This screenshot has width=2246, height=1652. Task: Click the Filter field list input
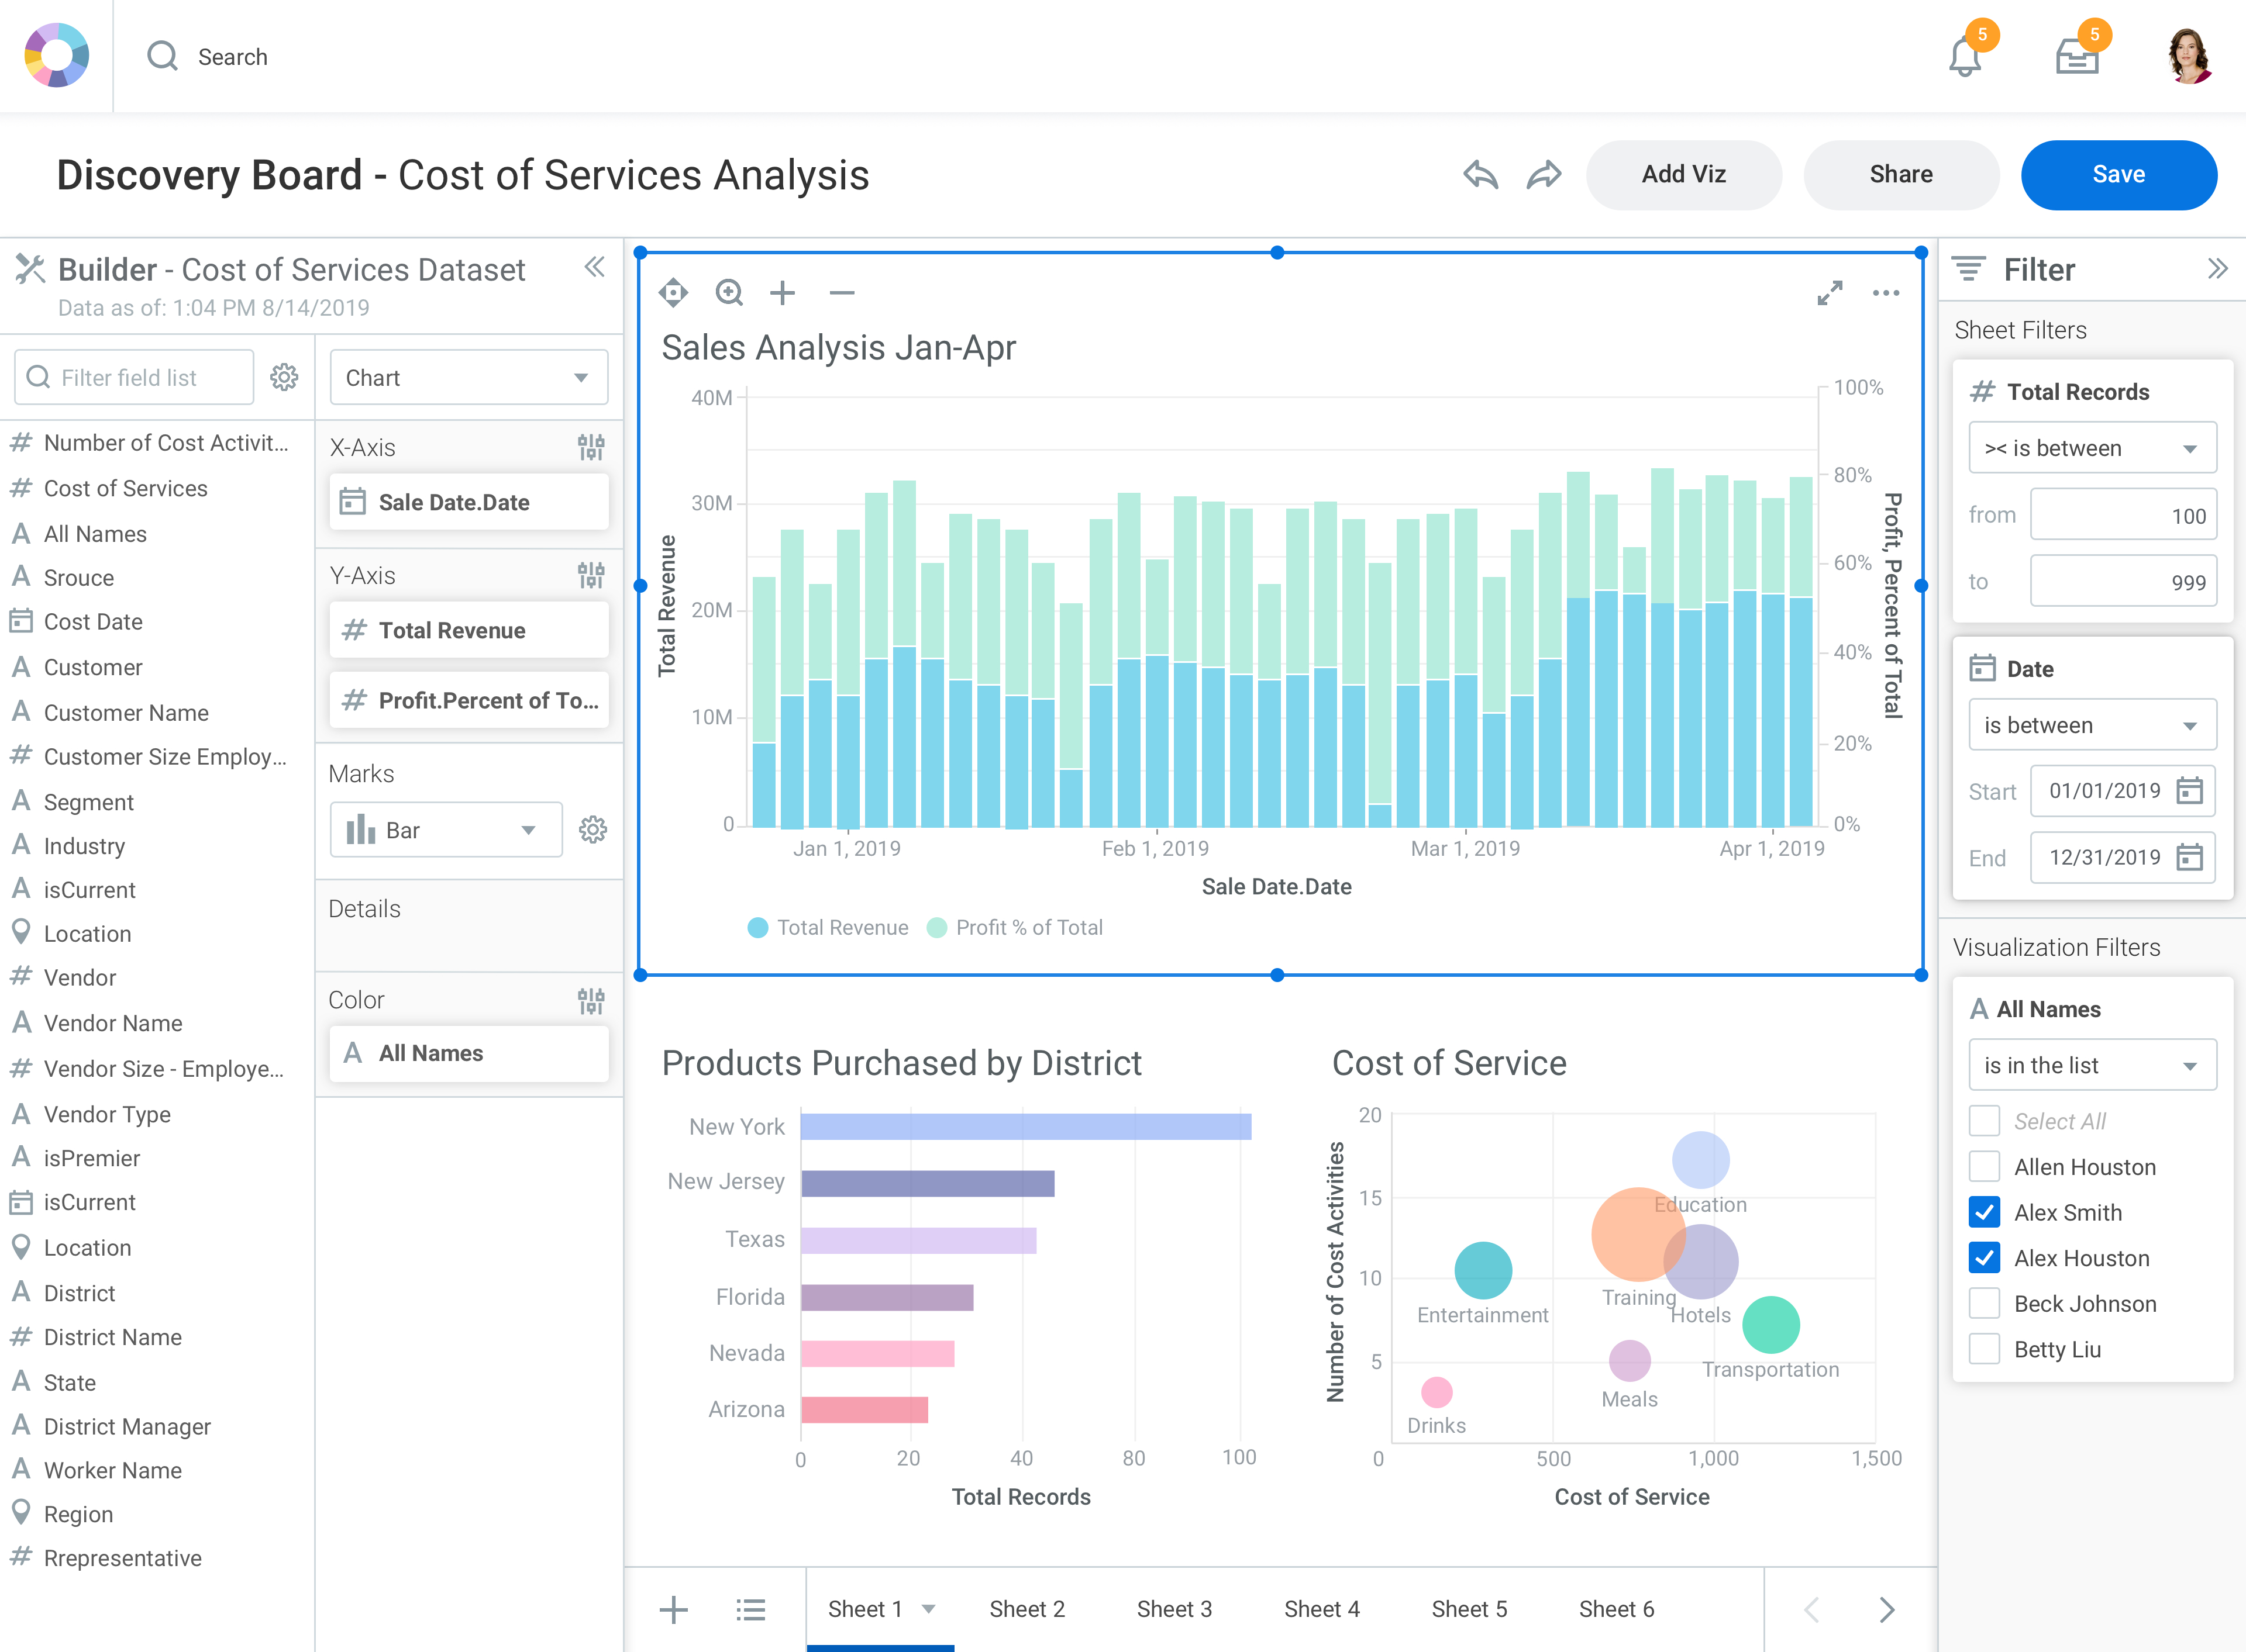(x=135, y=378)
